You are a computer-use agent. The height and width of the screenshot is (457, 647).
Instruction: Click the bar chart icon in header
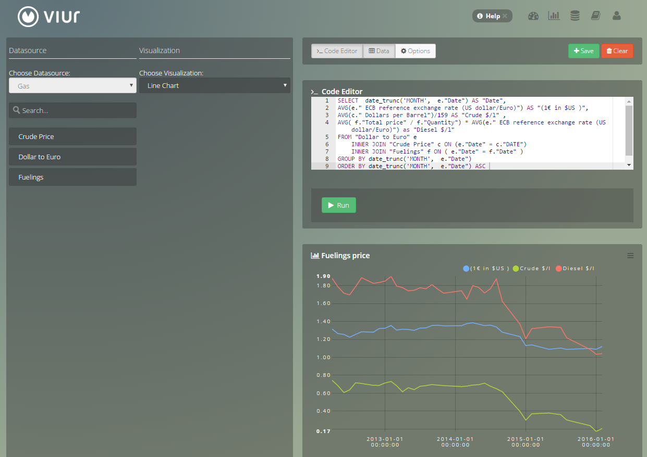click(554, 16)
